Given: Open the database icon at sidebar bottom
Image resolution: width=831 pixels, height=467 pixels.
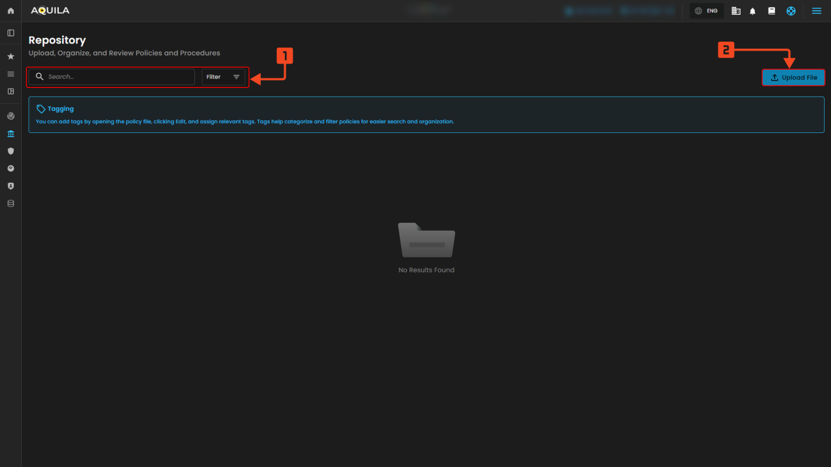Looking at the screenshot, I should pyautogui.click(x=10, y=203).
